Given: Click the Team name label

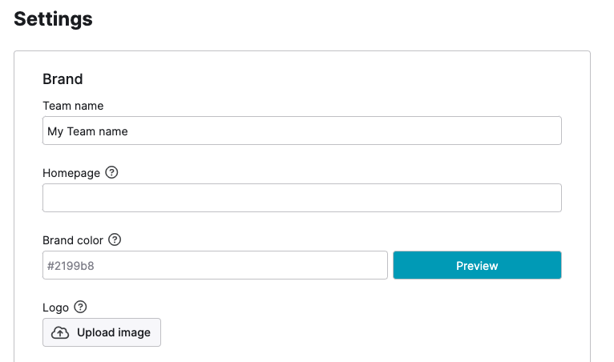Looking at the screenshot, I should [73, 106].
